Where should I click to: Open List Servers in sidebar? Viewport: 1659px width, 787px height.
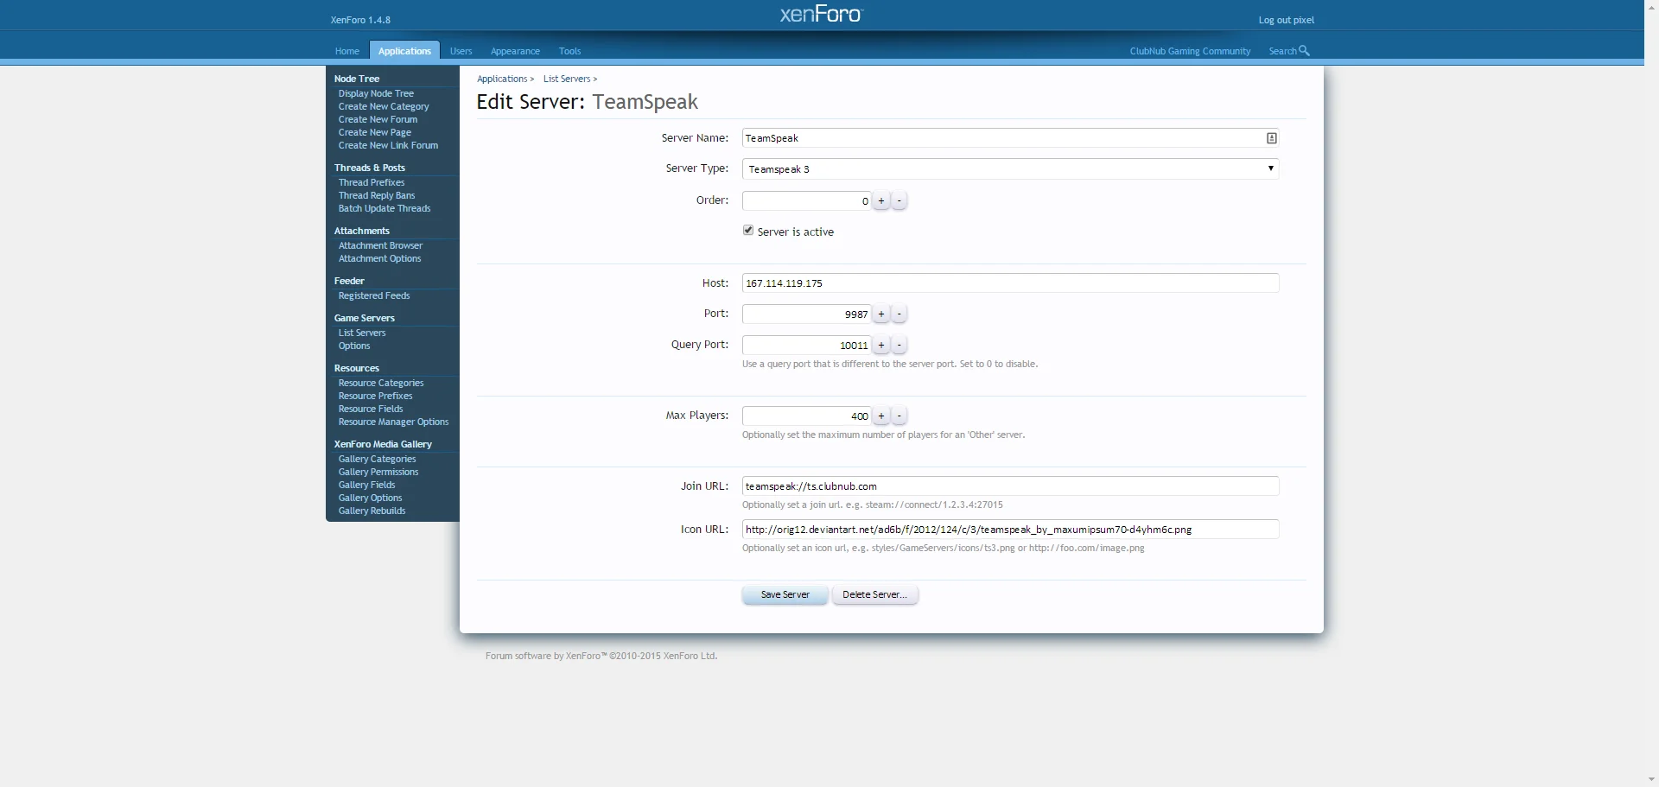[362, 333]
